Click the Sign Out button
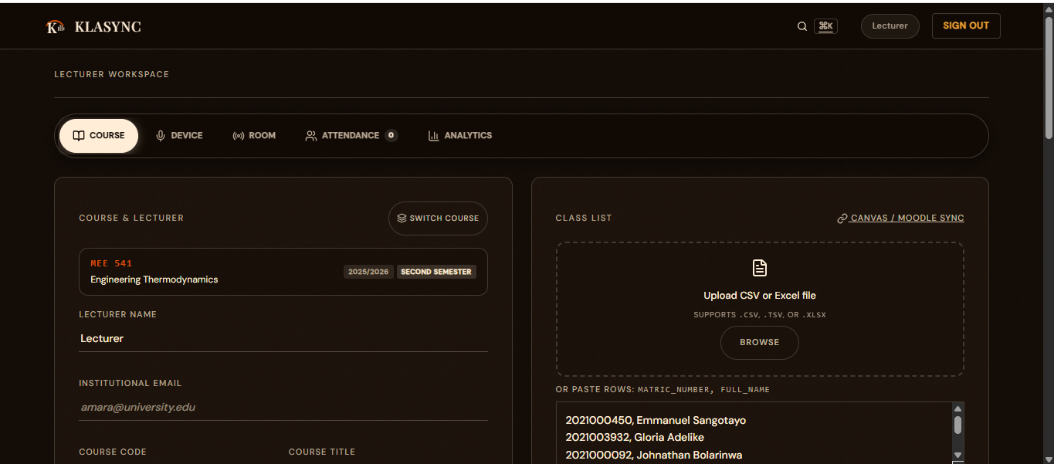Viewport: 1054px width, 464px height. [x=966, y=25]
